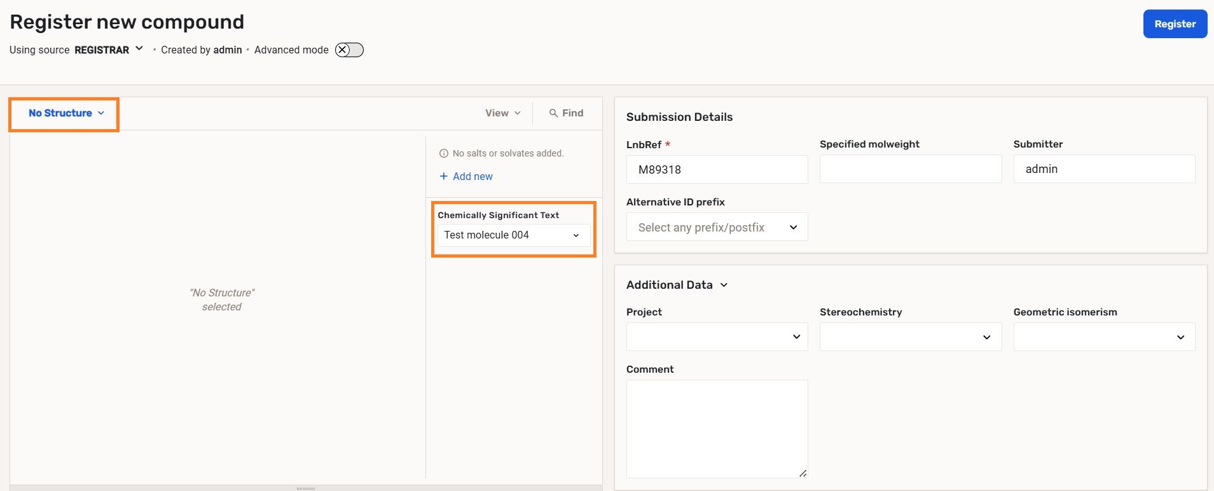Click the info icon beside no salts message
The width and height of the screenshot is (1214, 491).
pyautogui.click(x=444, y=153)
